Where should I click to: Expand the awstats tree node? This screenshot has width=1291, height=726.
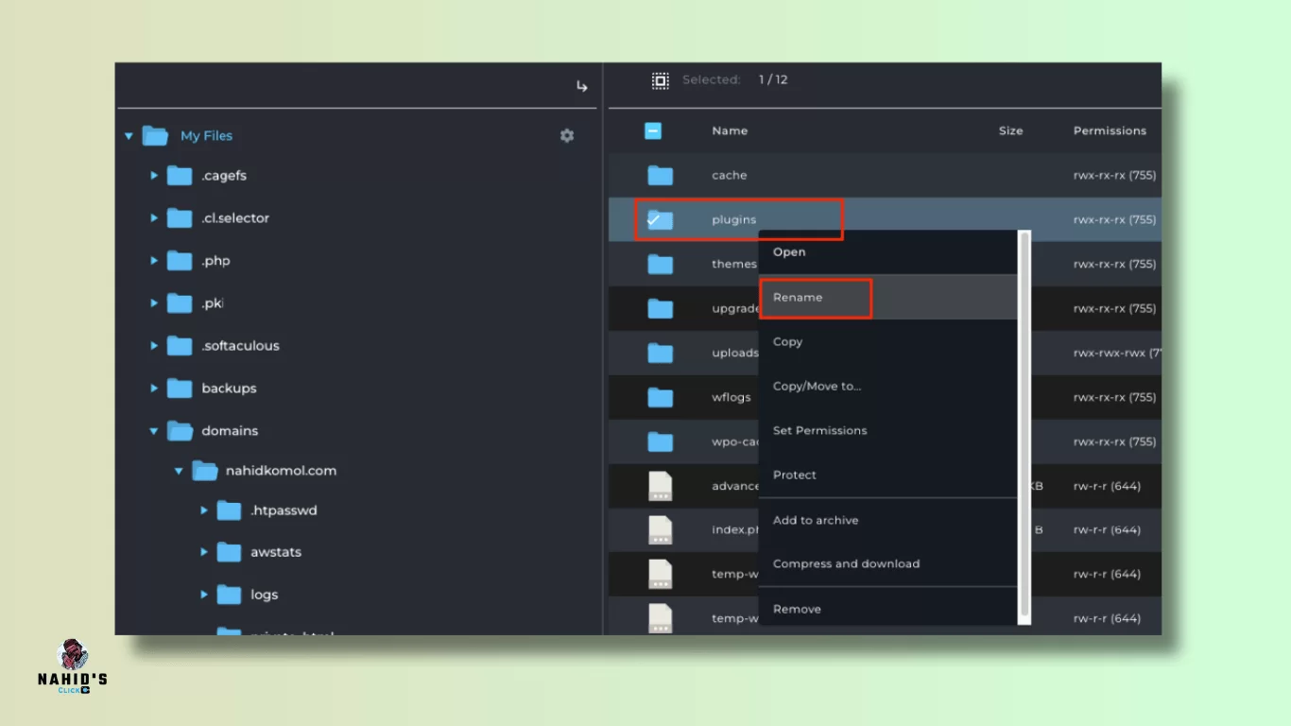pyautogui.click(x=203, y=552)
